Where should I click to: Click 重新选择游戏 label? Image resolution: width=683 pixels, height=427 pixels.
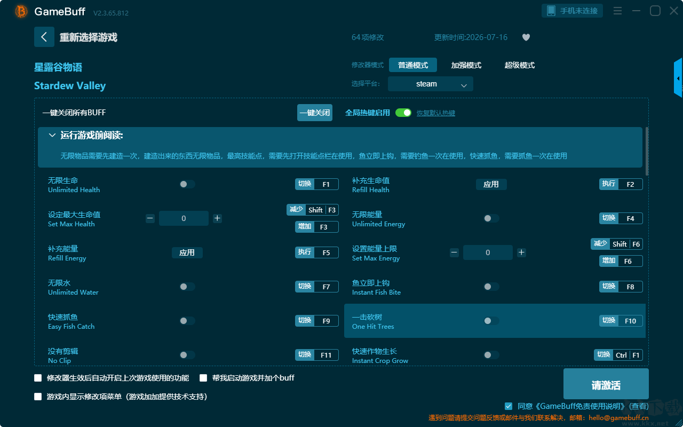coord(89,37)
